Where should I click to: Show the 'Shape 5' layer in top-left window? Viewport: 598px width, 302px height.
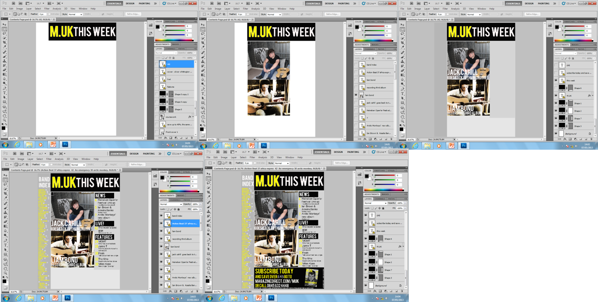[x=157, y=109]
